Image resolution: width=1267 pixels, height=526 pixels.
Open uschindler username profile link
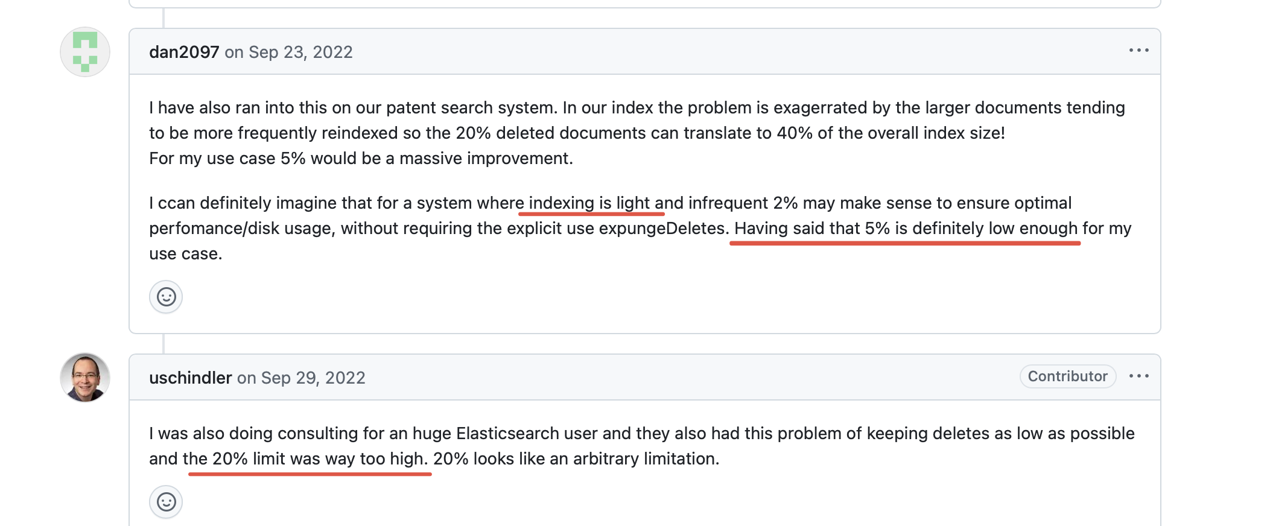click(x=190, y=378)
